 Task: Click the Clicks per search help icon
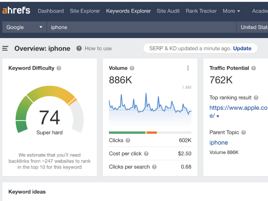tap(154, 167)
